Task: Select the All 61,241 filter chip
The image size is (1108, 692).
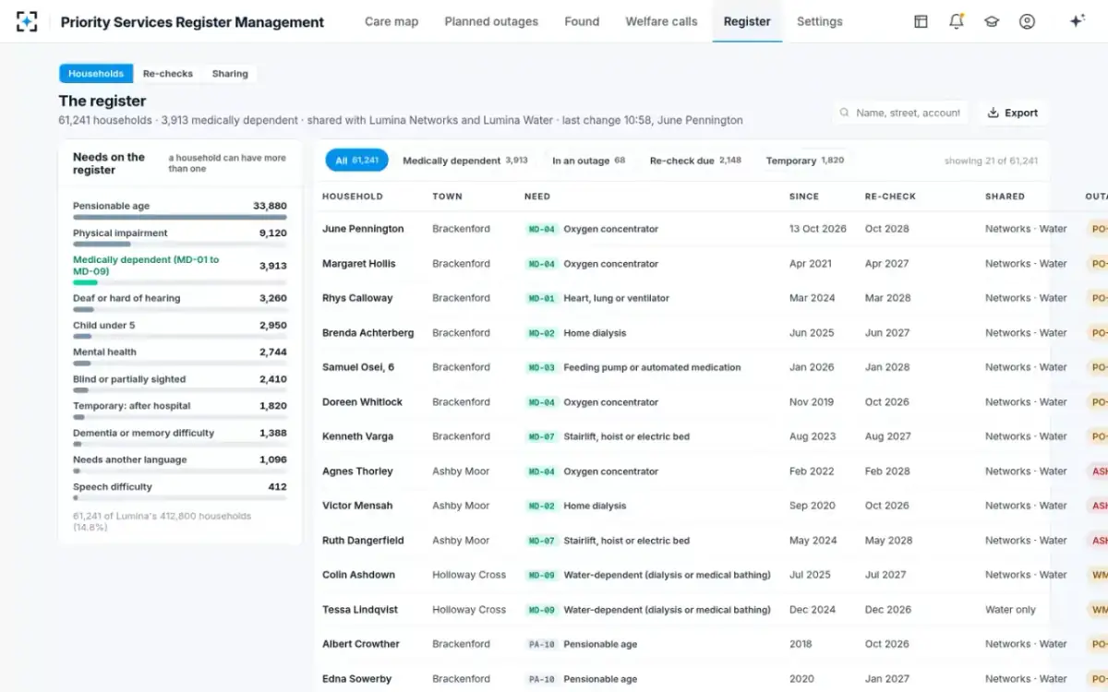Action: click(356, 161)
